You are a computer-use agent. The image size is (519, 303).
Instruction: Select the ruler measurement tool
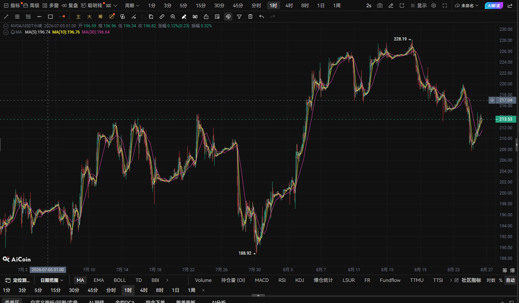(162, 17)
